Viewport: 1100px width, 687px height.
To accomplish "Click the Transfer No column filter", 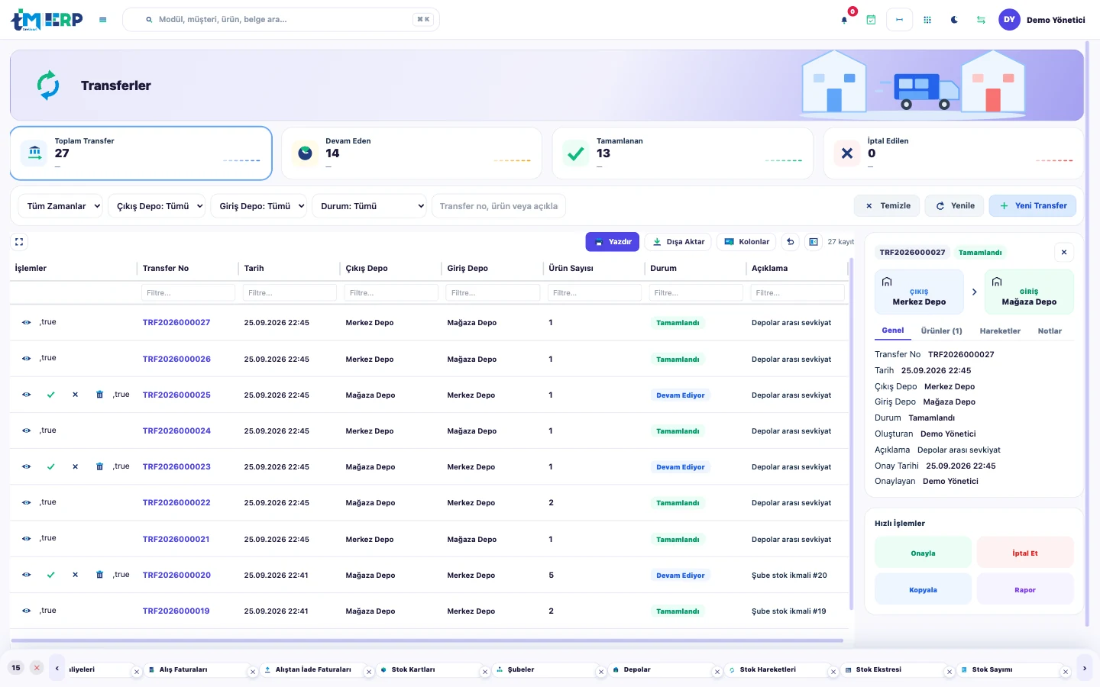I will (188, 293).
